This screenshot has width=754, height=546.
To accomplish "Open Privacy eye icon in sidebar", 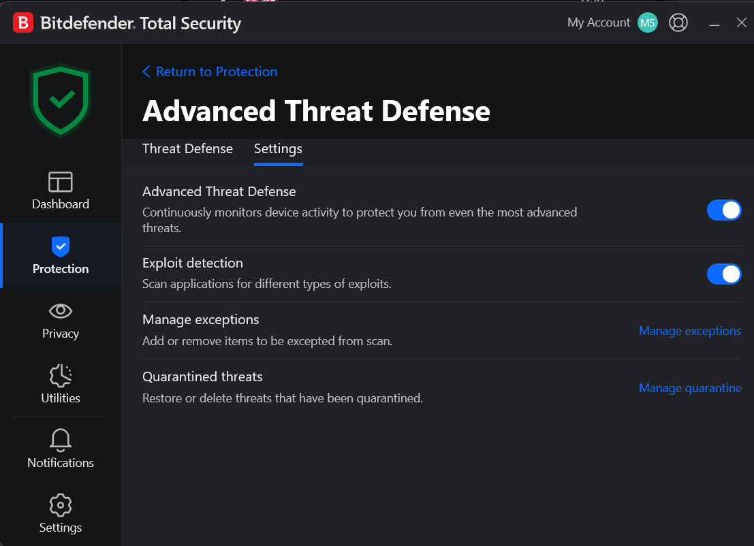I will [x=61, y=311].
